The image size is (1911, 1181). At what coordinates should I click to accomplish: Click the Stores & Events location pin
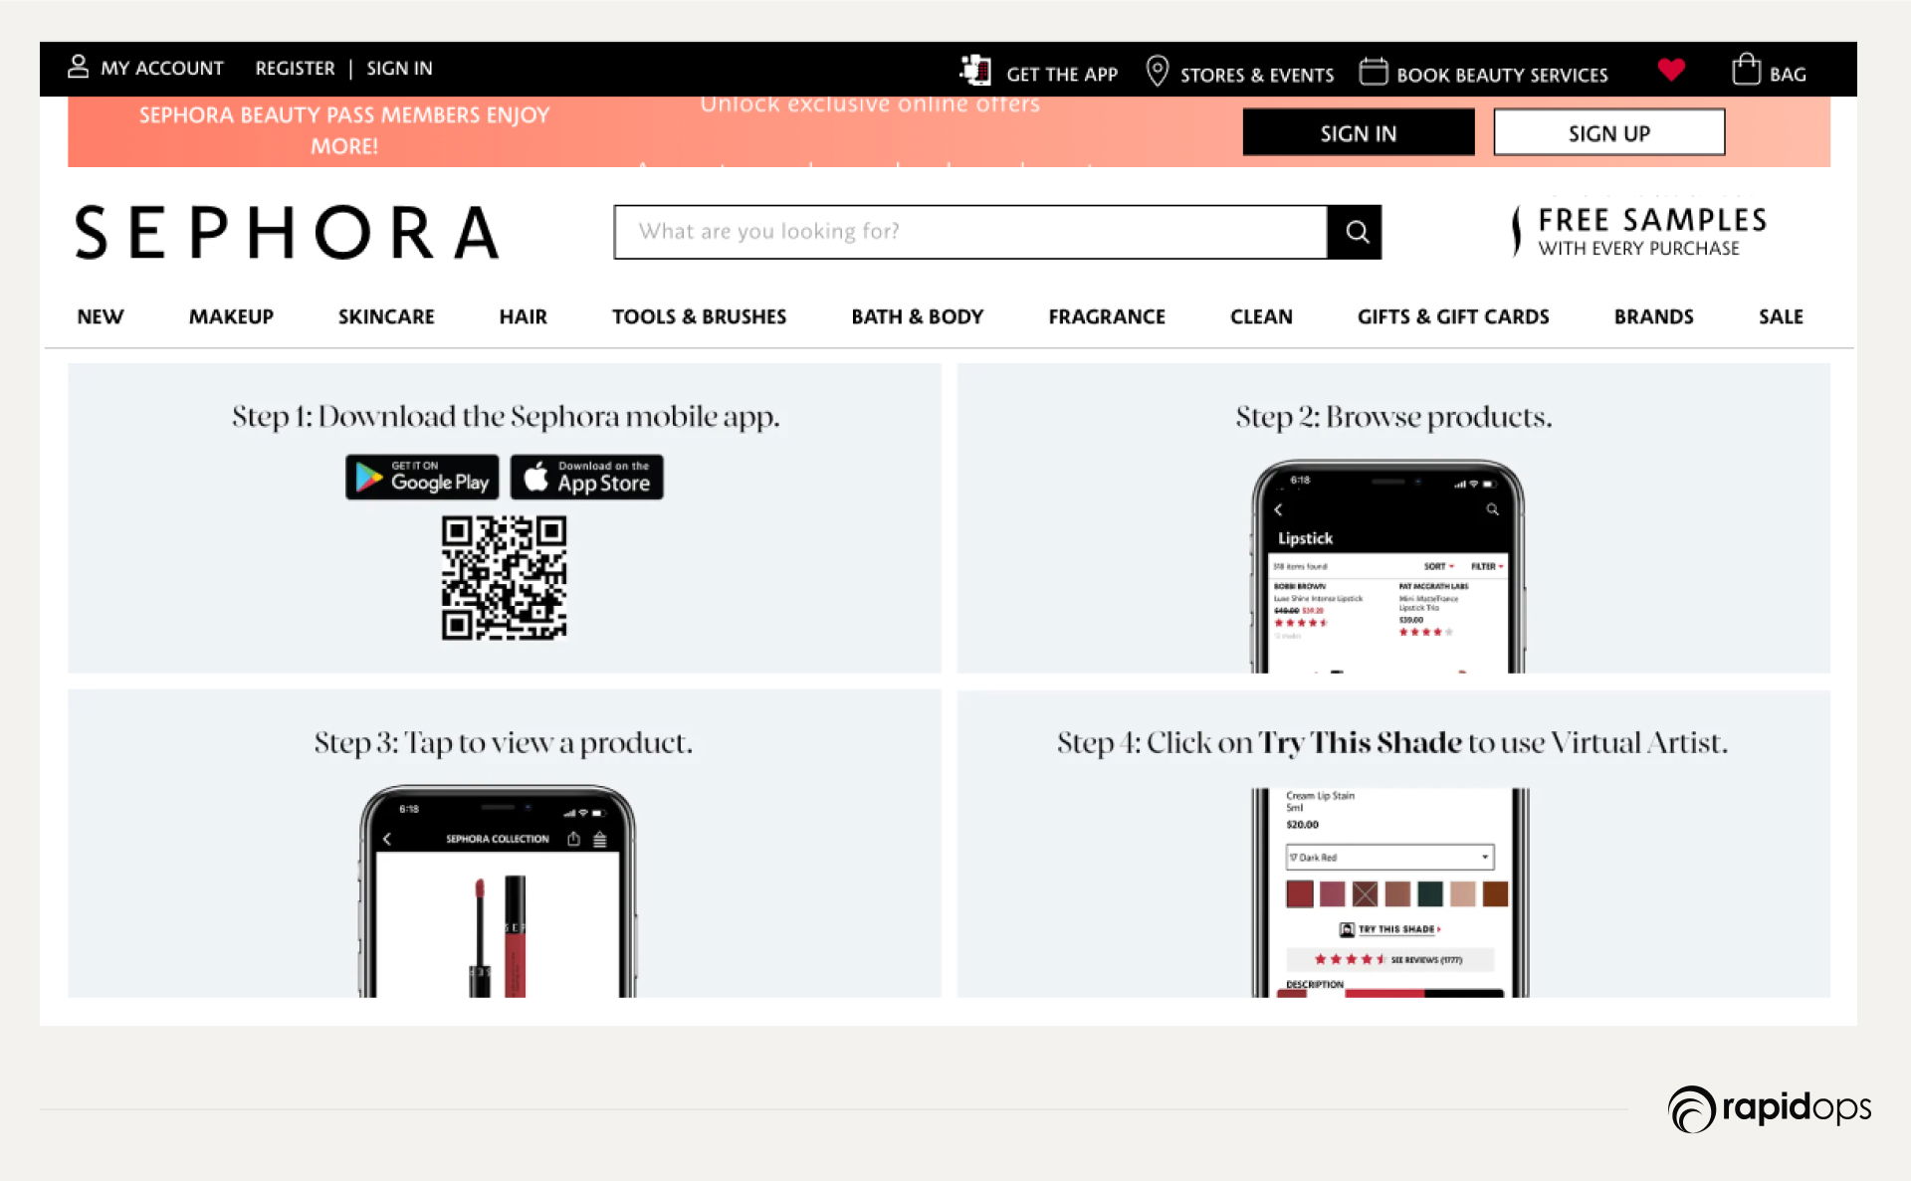(x=1157, y=71)
